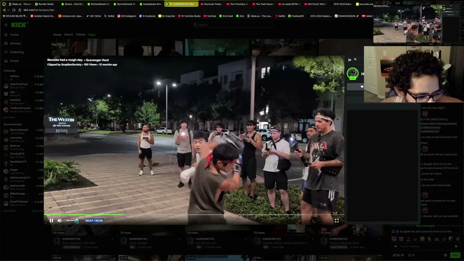Viewport: 464px width, 261px height.
Task: Seek on the clip progress bar
Action: pyautogui.click(x=194, y=215)
